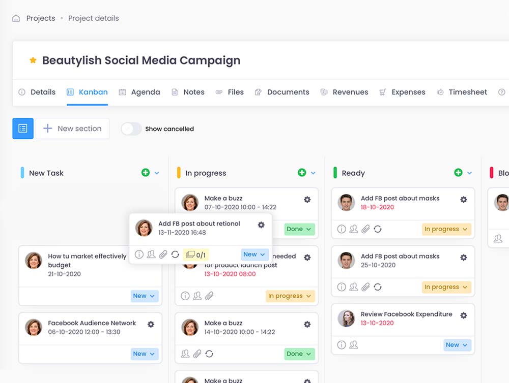Toggle the Show cancelled switch
Viewport: 509px width, 383px height.
point(131,129)
